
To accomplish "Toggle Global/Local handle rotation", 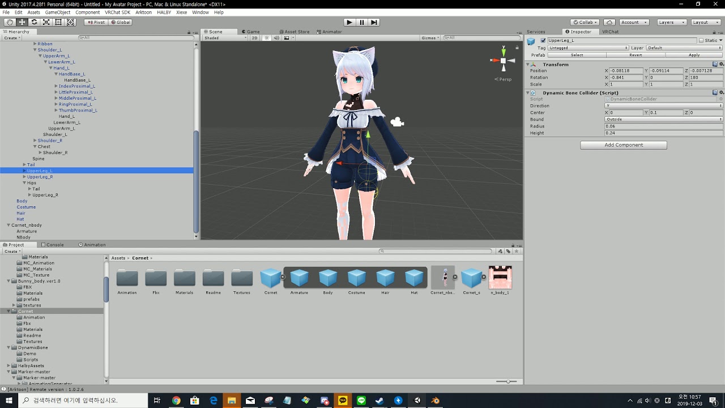I will [x=121, y=22].
